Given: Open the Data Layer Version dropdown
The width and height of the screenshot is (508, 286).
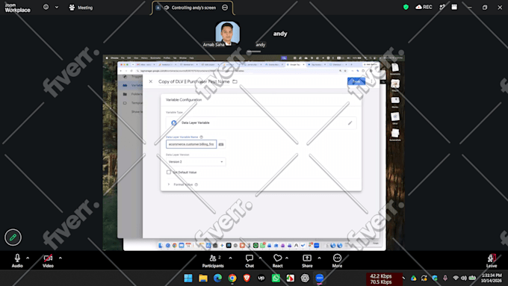Looking at the screenshot, I should 196,161.
